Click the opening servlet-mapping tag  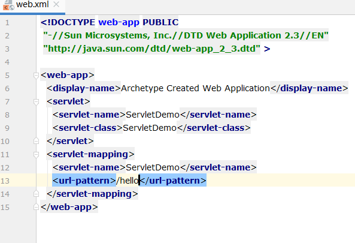90,154
